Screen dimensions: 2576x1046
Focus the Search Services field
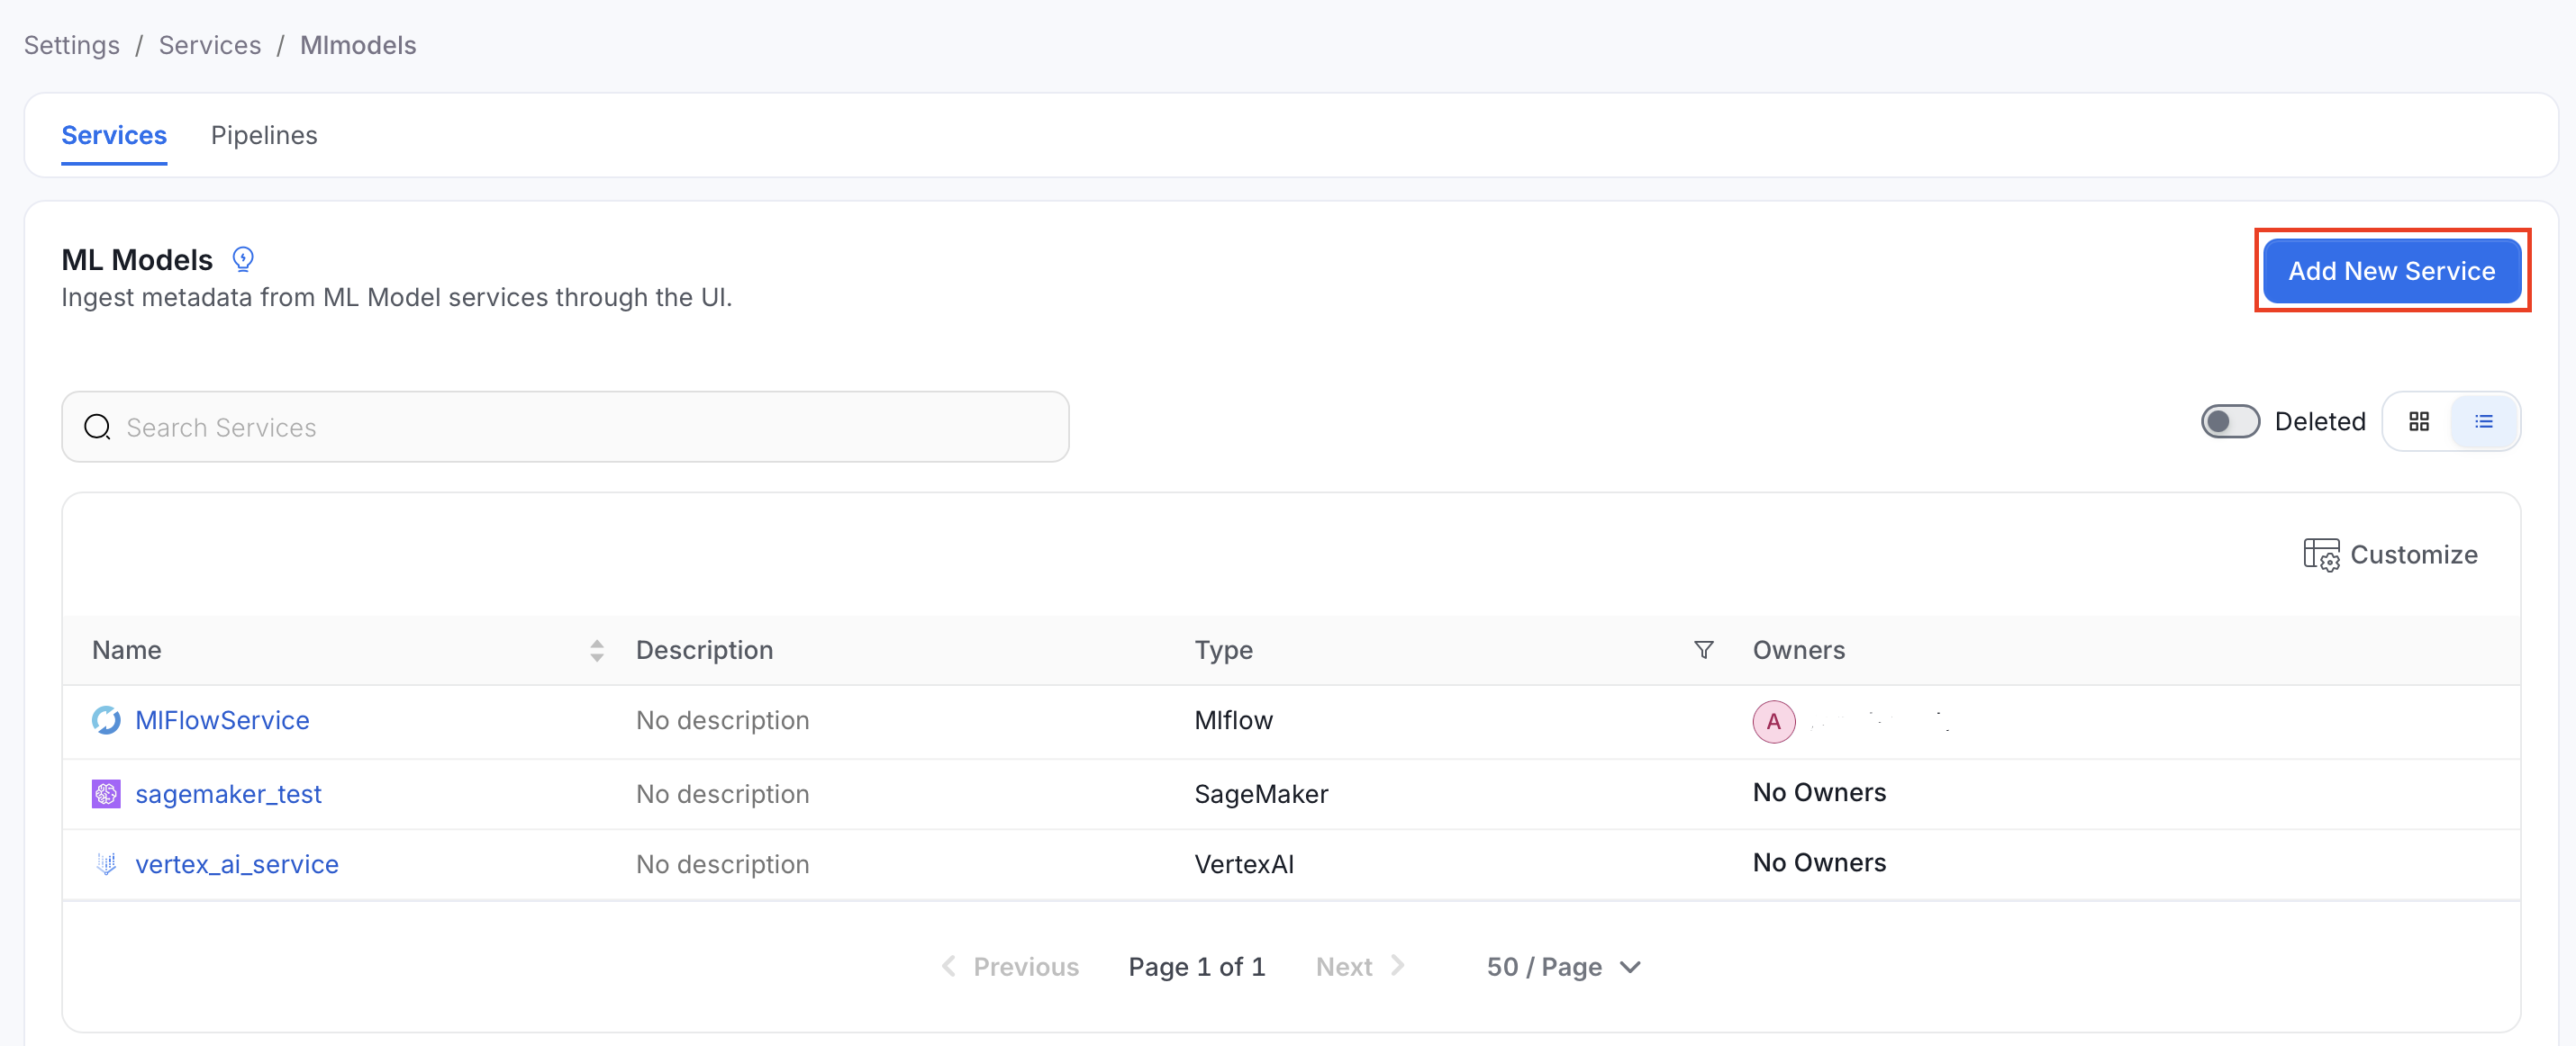click(x=565, y=428)
